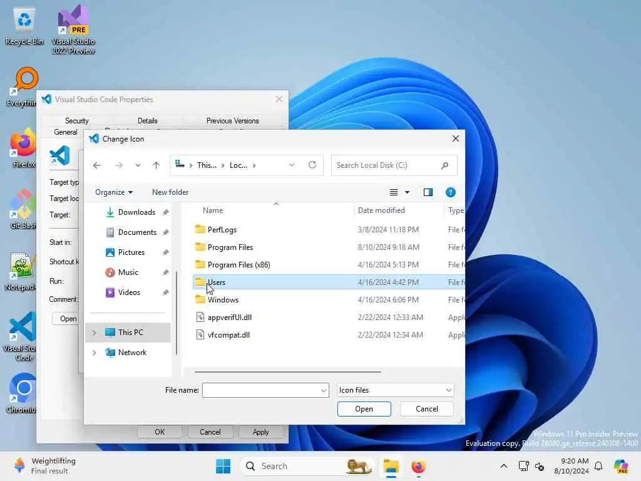Select the Firefox desktop shortcut
The width and height of the screenshot is (641, 481).
23,148
